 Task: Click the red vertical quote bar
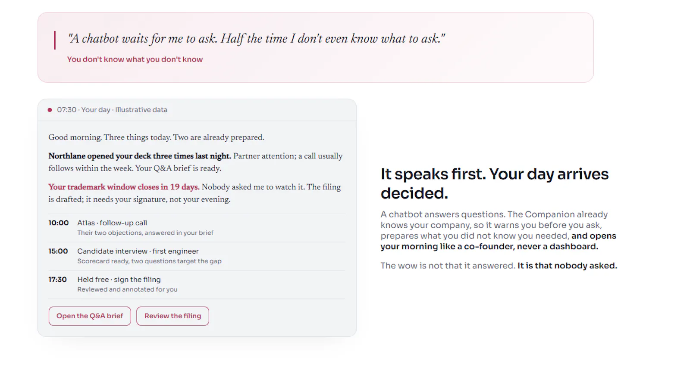click(x=55, y=40)
